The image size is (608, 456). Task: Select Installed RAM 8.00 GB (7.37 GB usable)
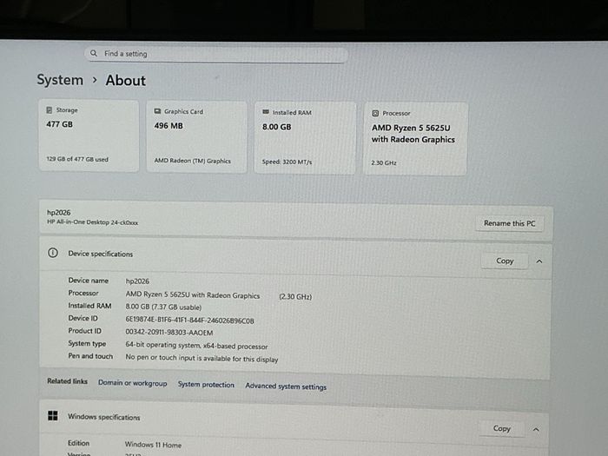pyautogui.click(x=163, y=307)
